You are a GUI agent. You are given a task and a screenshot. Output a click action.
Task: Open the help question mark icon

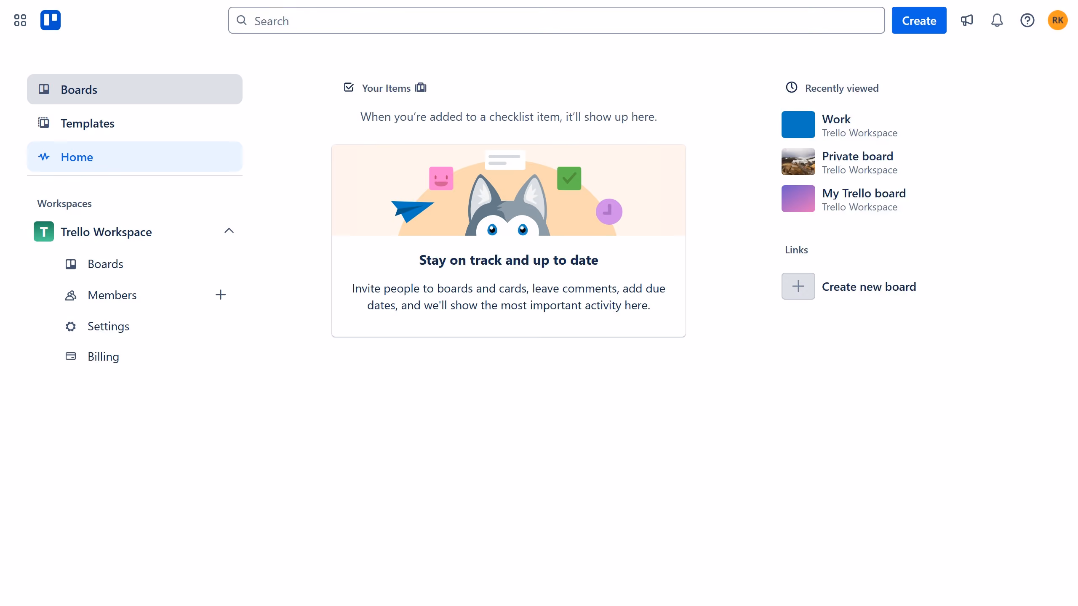pos(1027,20)
